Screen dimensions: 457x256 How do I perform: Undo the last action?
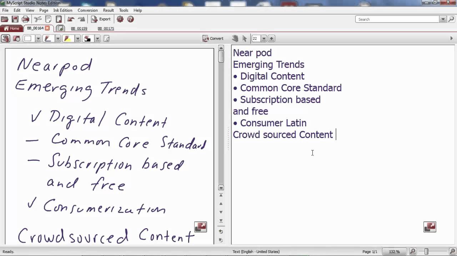pos(71,19)
